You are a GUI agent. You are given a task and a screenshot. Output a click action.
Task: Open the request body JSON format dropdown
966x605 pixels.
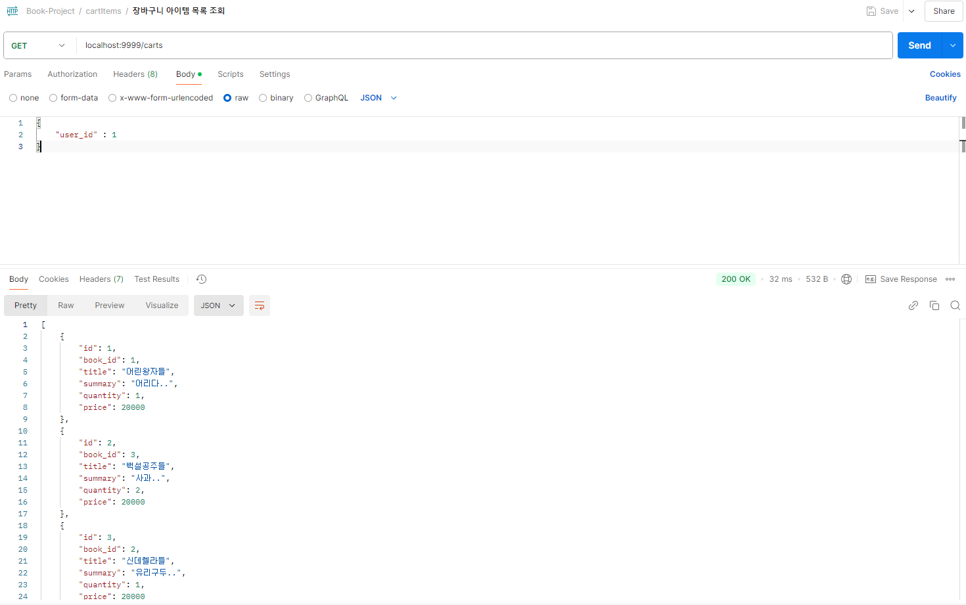379,98
